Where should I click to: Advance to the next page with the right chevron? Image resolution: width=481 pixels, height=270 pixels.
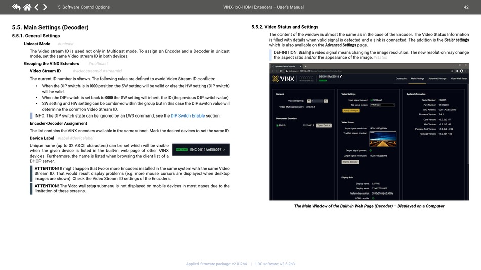click(45, 7)
